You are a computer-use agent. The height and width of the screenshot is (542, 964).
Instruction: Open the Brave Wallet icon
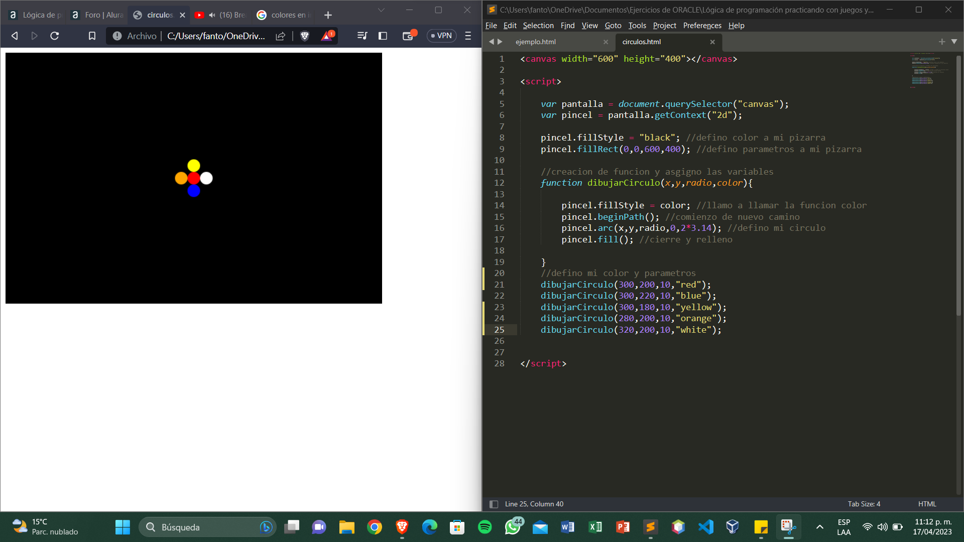(409, 36)
